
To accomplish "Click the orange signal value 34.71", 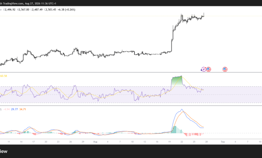I will click(23, 109).
